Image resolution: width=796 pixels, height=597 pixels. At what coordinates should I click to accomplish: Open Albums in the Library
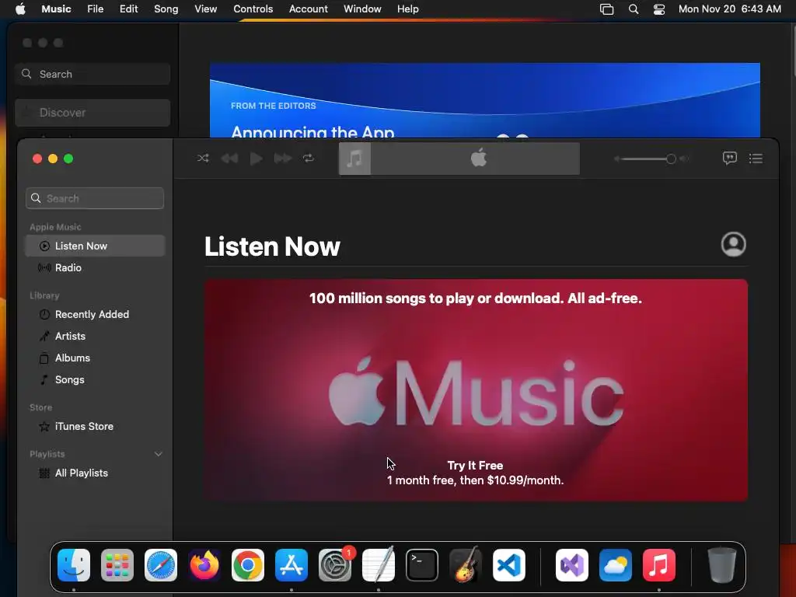[x=95, y=358]
